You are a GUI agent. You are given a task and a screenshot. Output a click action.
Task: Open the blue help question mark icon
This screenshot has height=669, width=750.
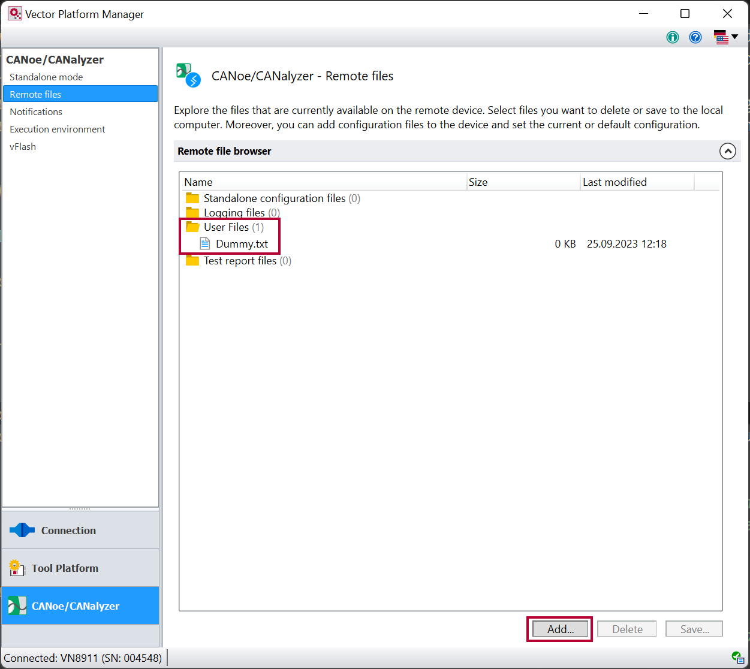695,37
